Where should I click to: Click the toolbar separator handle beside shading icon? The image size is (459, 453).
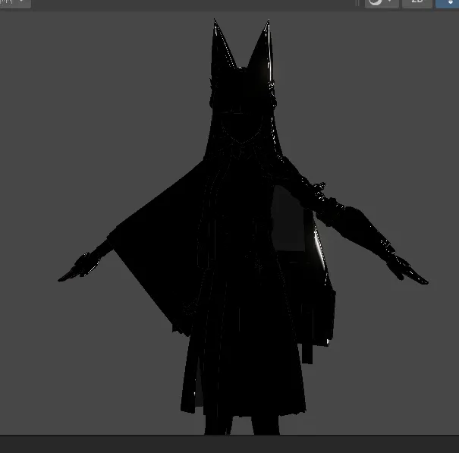(x=358, y=2)
